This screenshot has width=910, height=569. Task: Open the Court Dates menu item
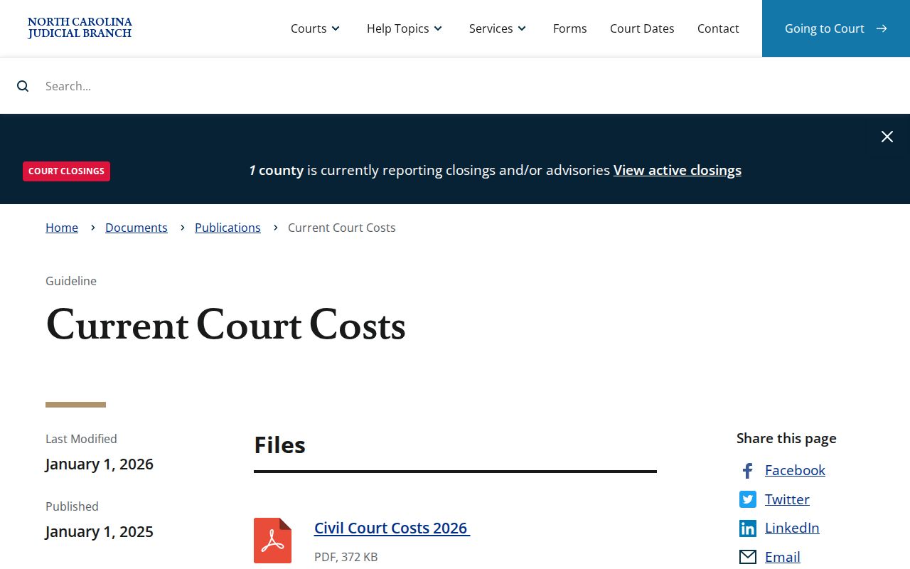642,28
